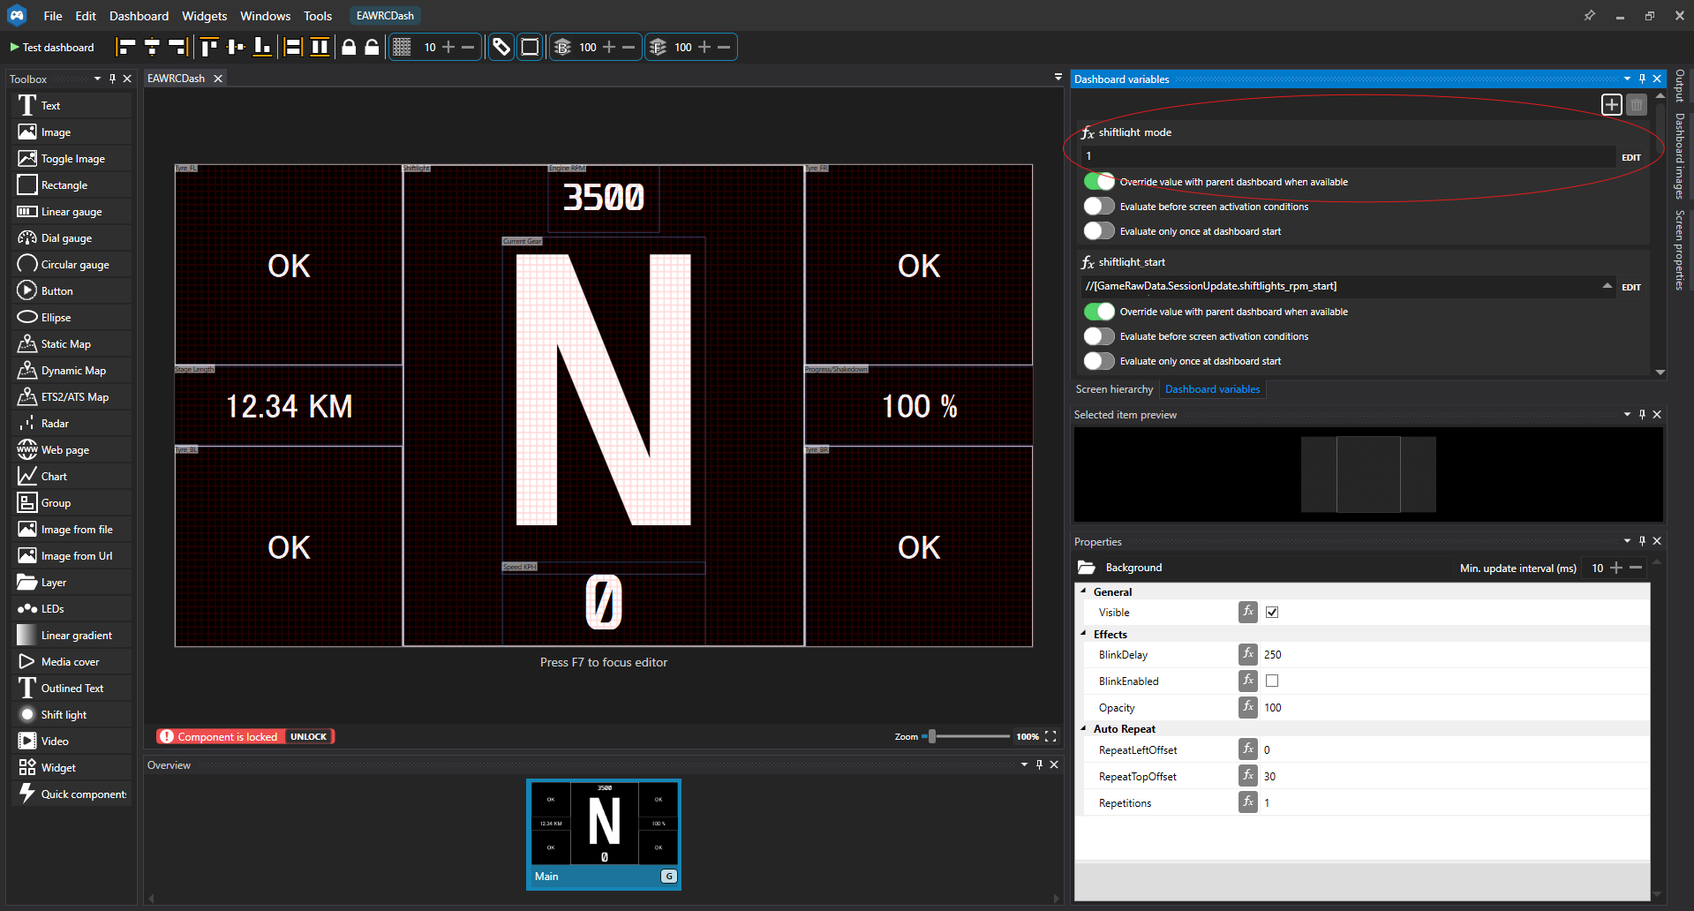Click UNLOCK to unlock the component

point(308,736)
